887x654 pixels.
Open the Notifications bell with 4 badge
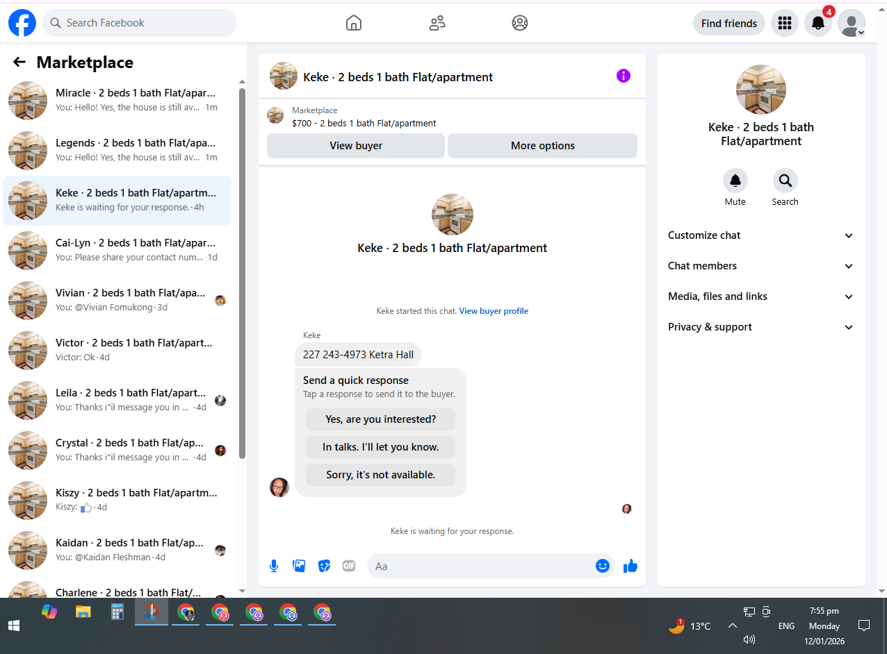(x=818, y=23)
